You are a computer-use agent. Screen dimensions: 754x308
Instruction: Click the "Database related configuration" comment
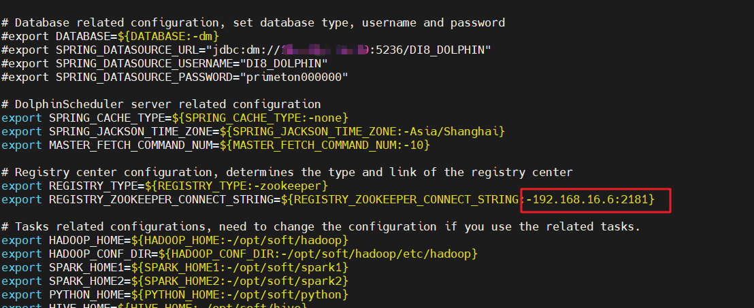pos(253,23)
